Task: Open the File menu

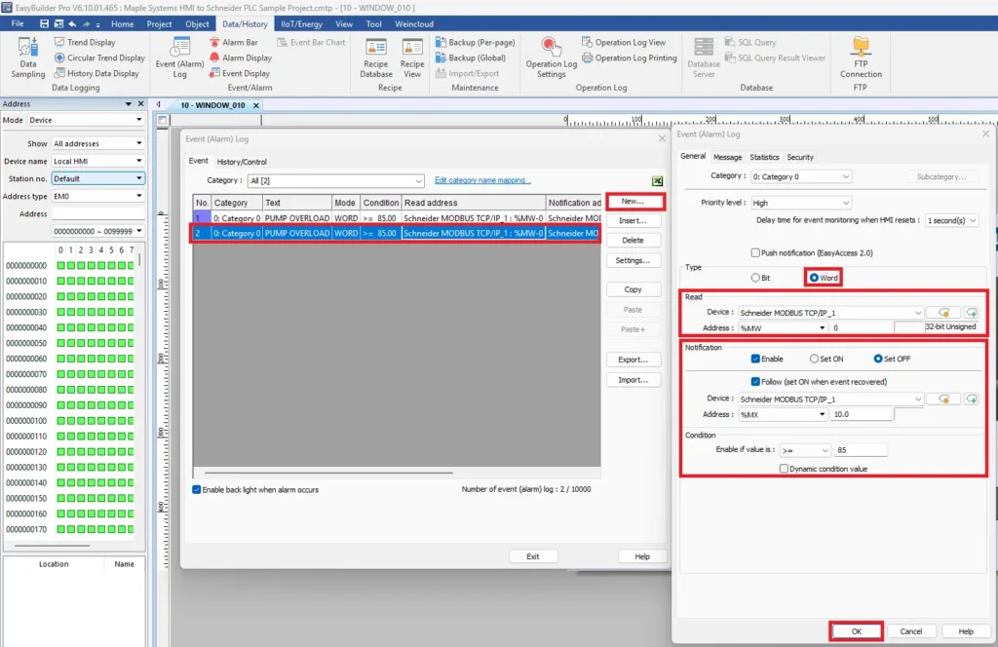Action: (x=18, y=23)
